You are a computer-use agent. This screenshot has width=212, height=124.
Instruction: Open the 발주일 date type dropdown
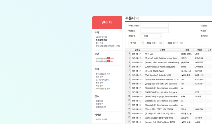point(136,43)
